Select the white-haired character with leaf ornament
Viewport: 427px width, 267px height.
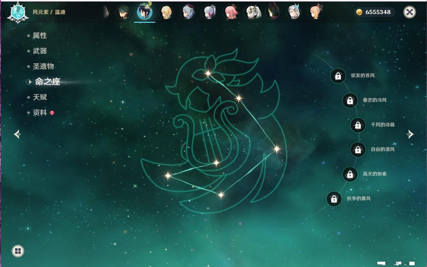click(x=252, y=12)
